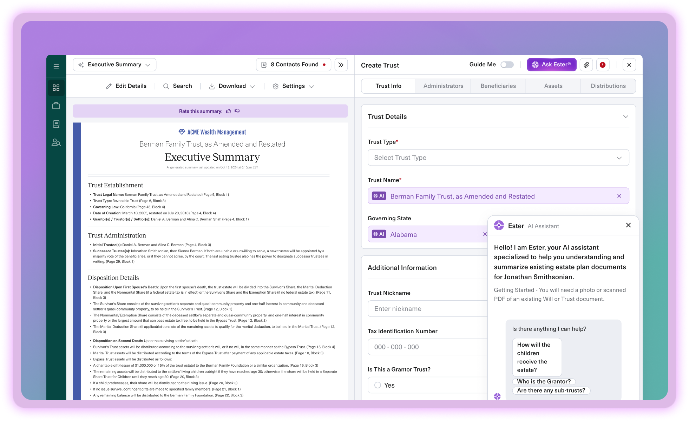Click the Trust Nickname input field
Screen dimensions: 689x421
(427, 309)
